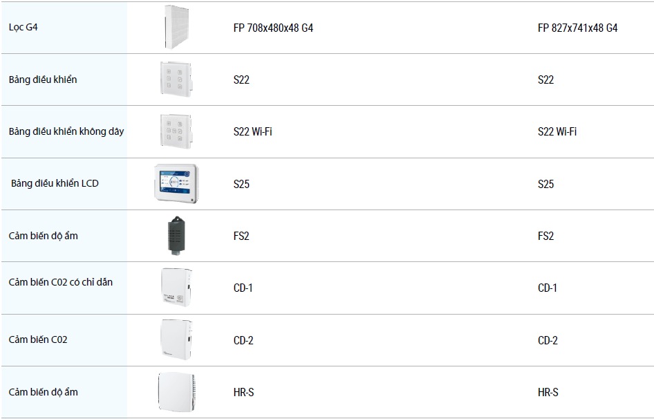Click S25 text beside the LCD panel image
The width and height of the screenshot is (654, 419).
241,184
